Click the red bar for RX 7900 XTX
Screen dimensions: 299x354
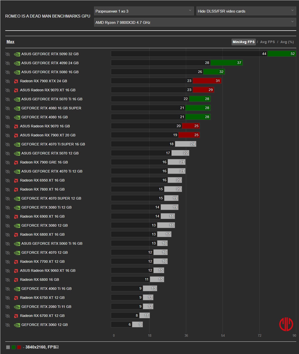point(207,81)
